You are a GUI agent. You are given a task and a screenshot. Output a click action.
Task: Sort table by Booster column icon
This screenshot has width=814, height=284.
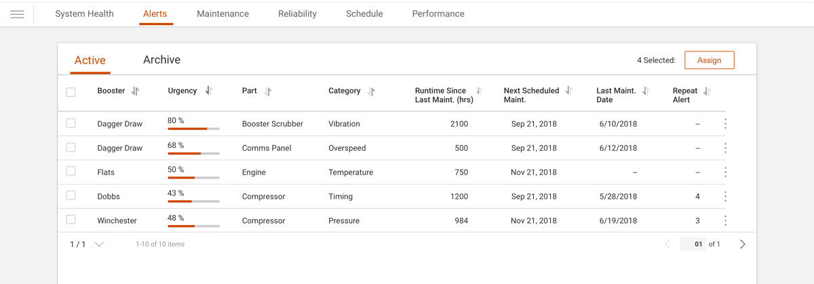(135, 91)
